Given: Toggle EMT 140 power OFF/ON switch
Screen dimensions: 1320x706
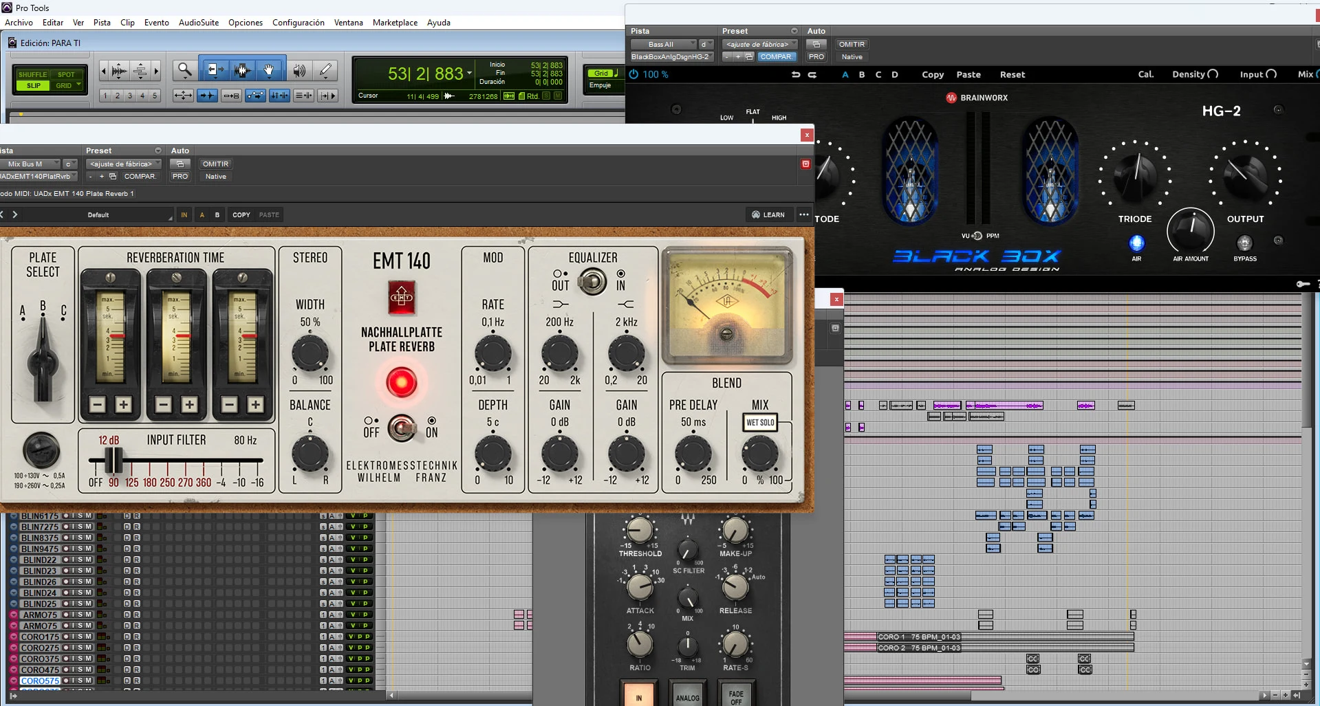Looking at the screenshot, I should pos(401,428).
